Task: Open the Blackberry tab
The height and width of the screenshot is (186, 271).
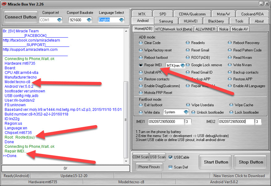Action: [216, 21]
